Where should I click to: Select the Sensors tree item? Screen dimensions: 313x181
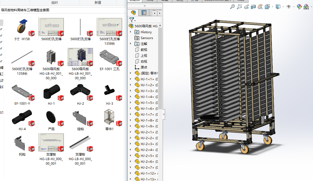pos(147,38)
